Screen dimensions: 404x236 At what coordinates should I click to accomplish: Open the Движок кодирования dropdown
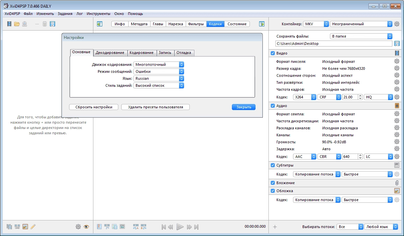[x=158, y=64]
